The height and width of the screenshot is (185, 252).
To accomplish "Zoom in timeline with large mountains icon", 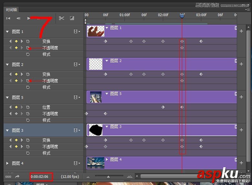I will pyautogui.click(x=130, y=177).
